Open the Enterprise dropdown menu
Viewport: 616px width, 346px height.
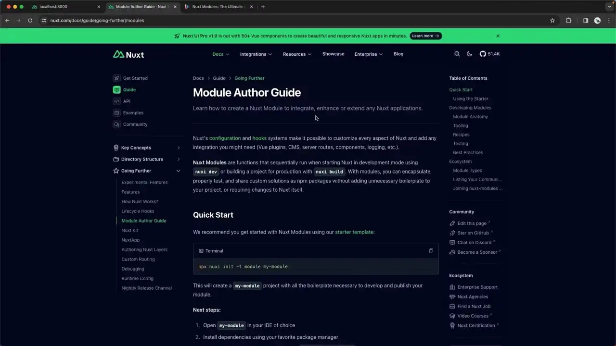pos(369,54)
